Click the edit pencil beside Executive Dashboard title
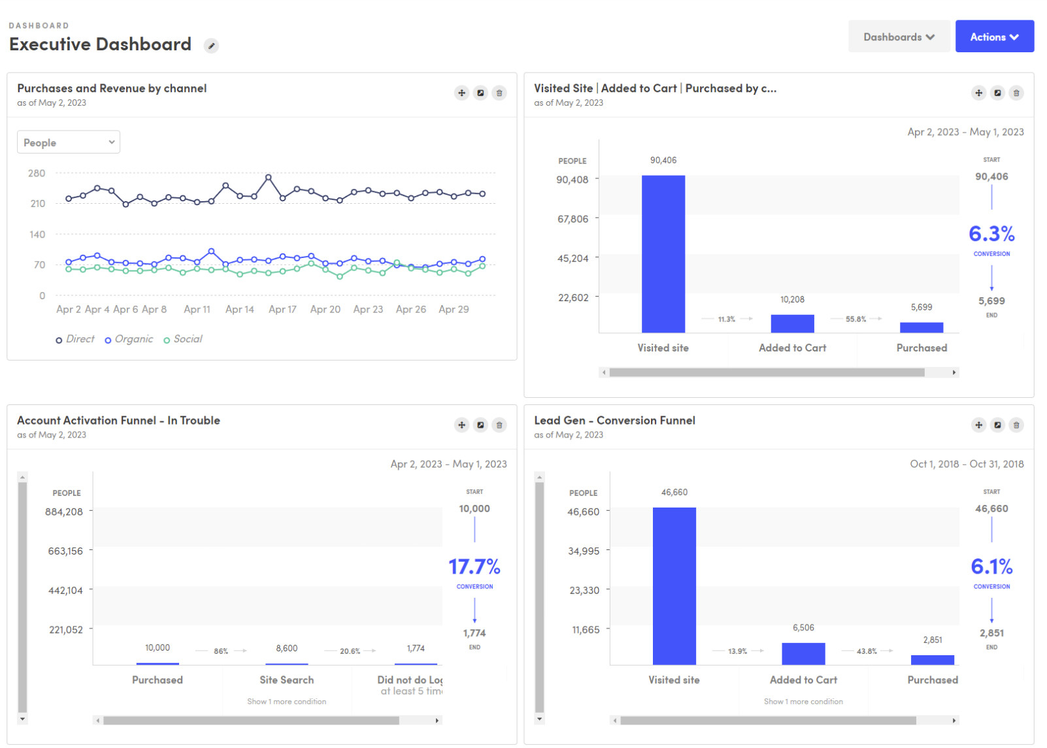This screenshot has height=748, width=1047. 210,46
